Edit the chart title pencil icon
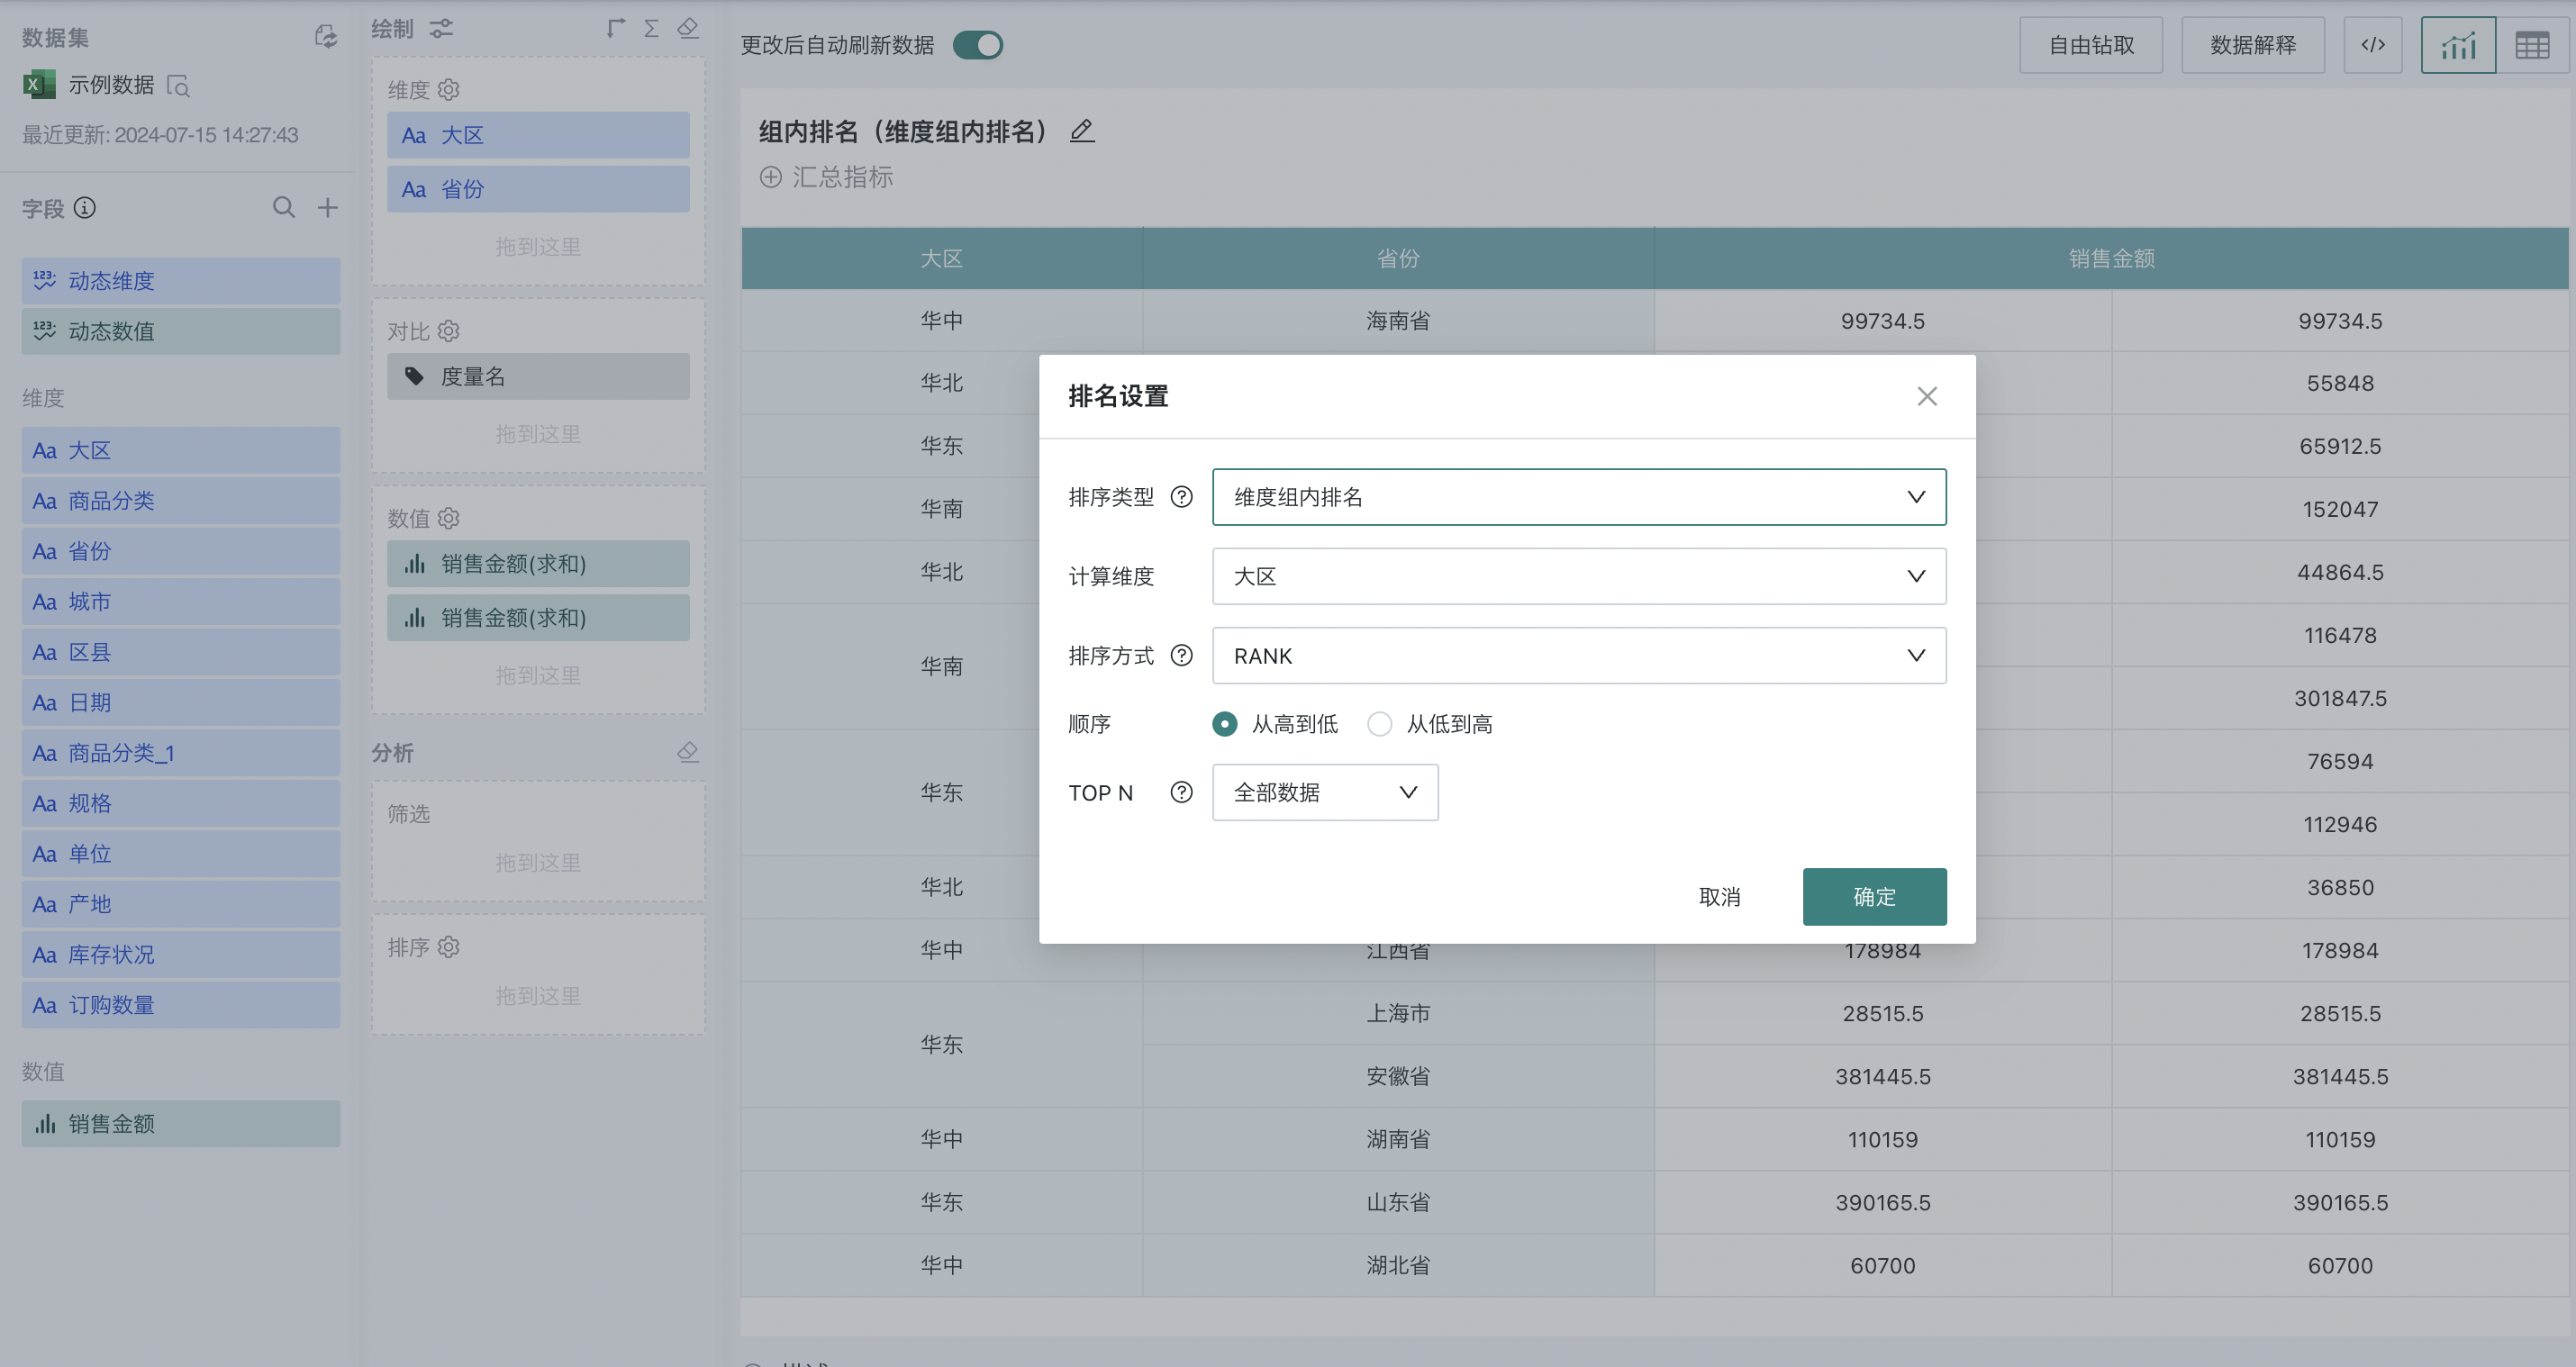2576x1367 pixels. 1082,131
